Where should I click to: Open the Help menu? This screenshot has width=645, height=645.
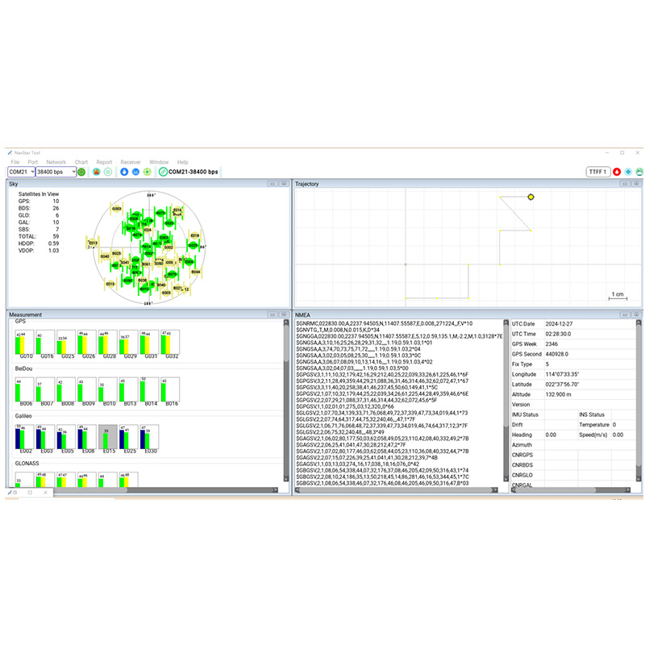(x=183, y=162)
